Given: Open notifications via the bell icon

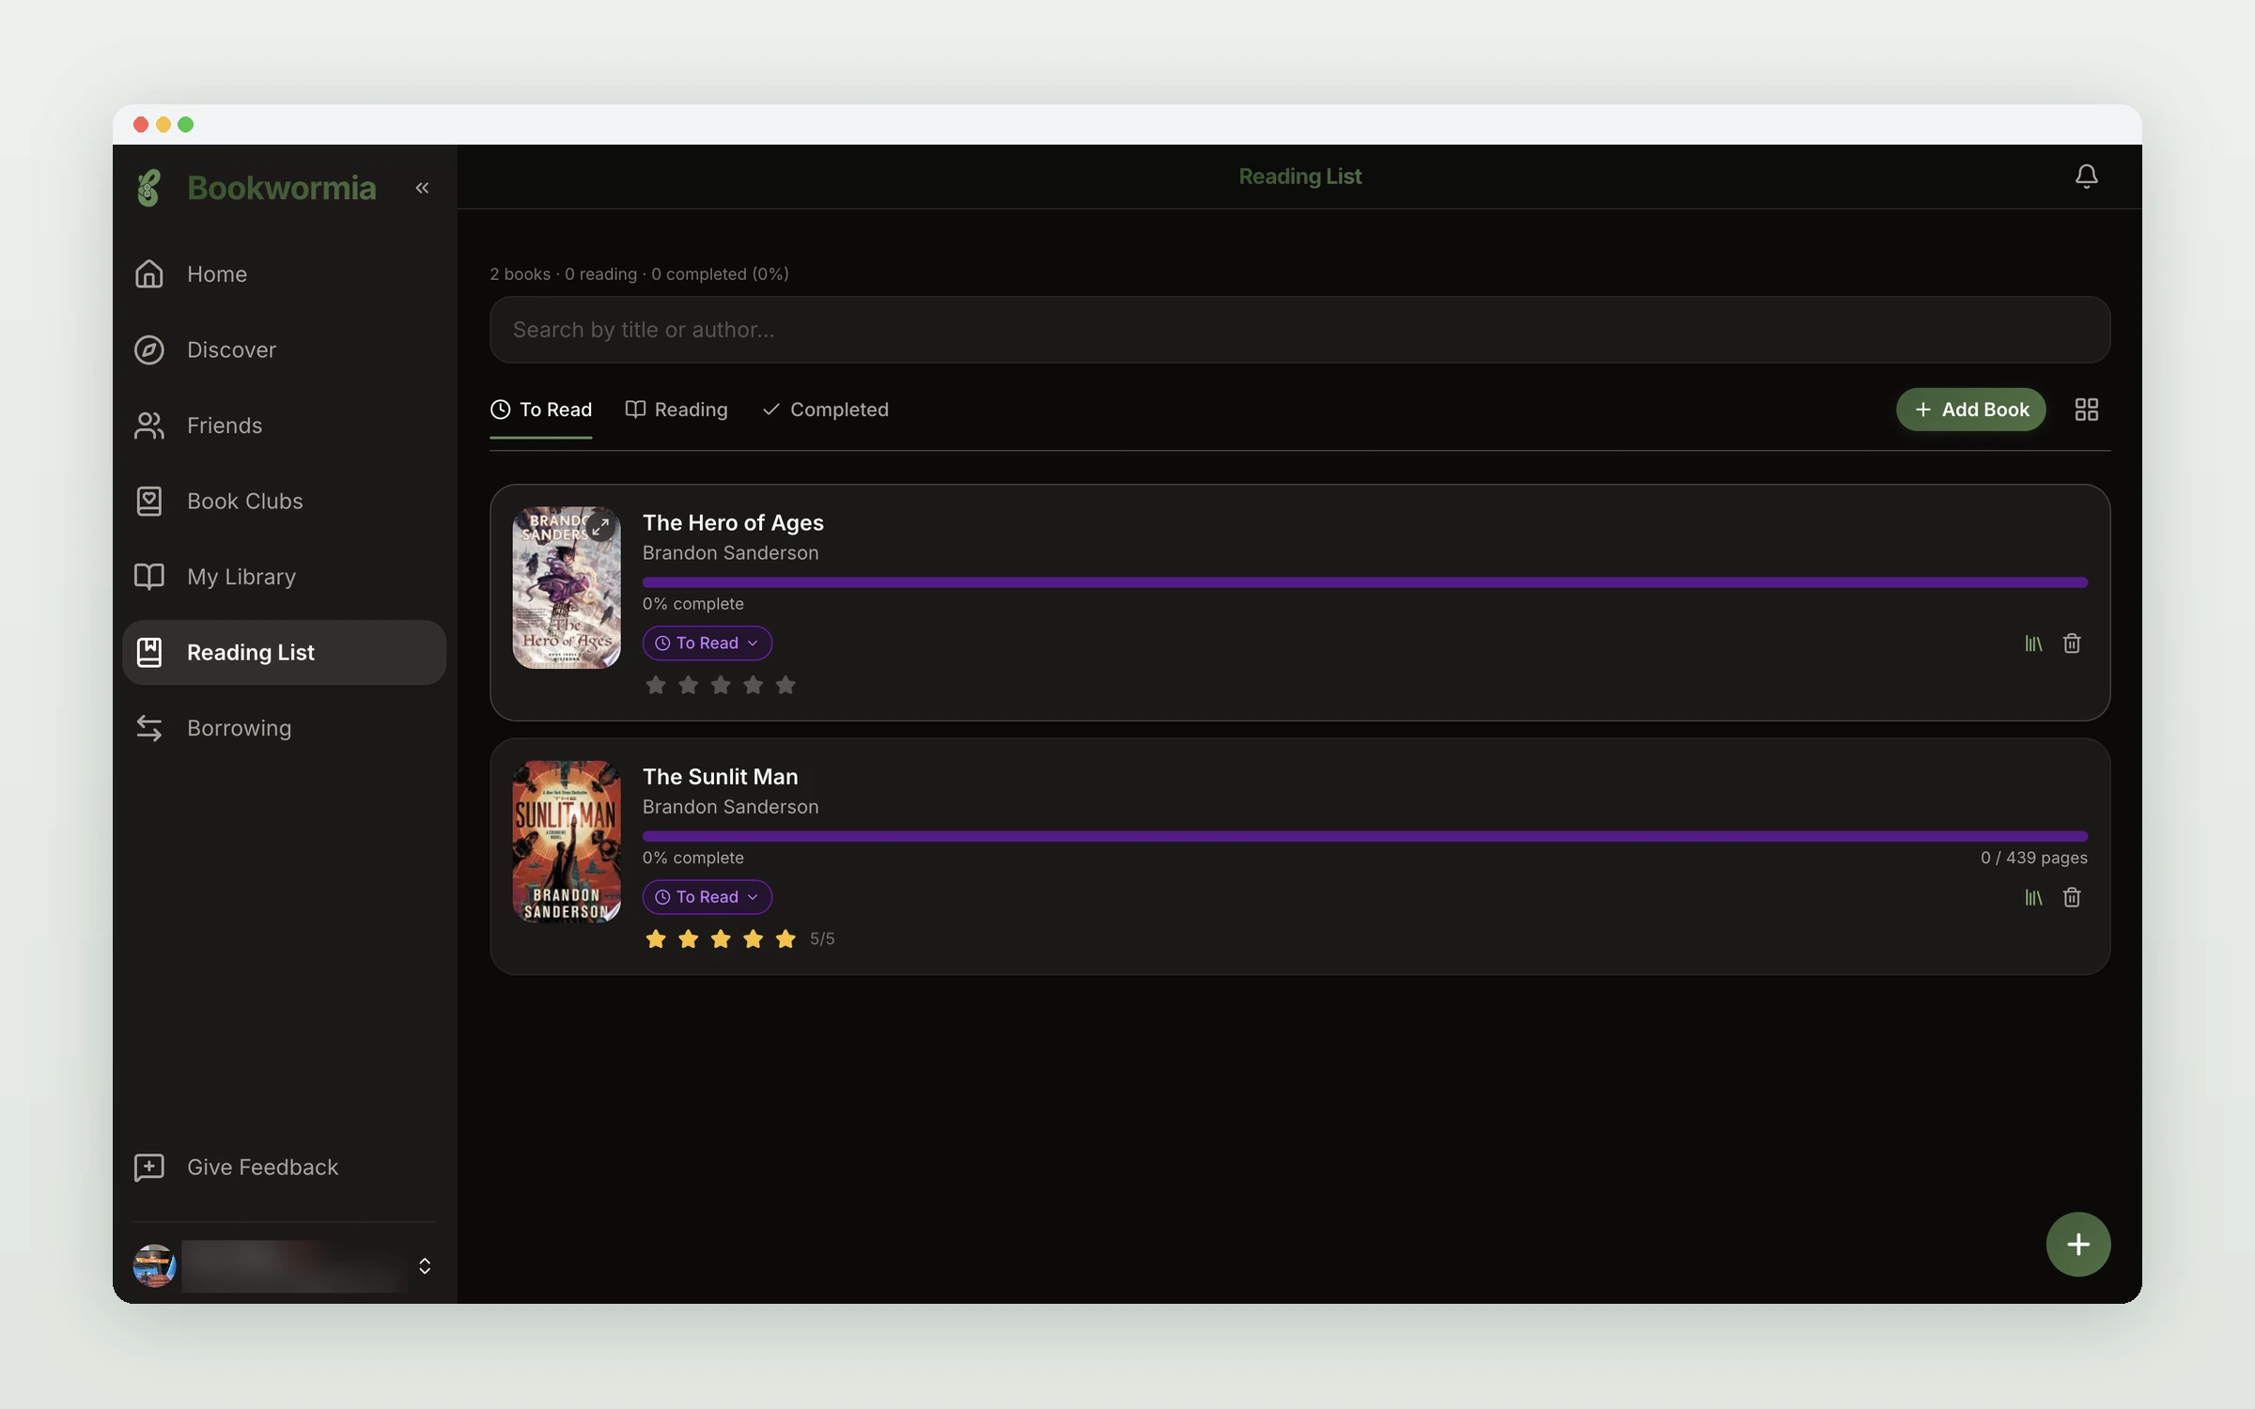Looking at the screenshot, I should (2086, 176).
